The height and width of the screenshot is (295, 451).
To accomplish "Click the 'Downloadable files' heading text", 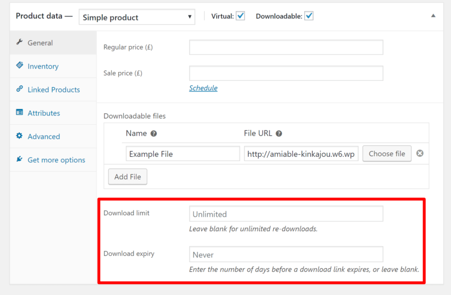I will (x=135, y=116).
